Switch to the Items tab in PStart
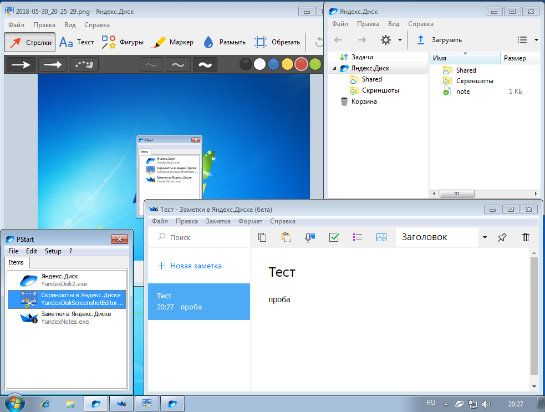Viewport: 545px width, 412px height. coord(16,262)
